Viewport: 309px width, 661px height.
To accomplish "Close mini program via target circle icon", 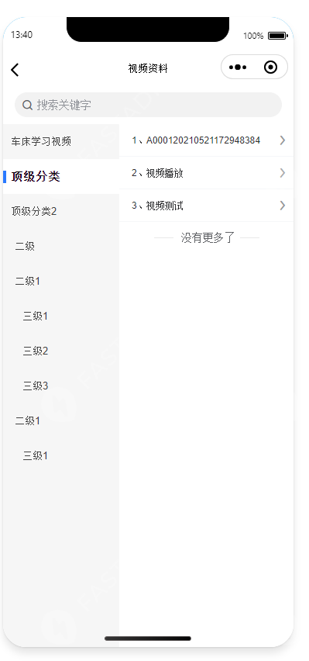I will tap(271, 67).
